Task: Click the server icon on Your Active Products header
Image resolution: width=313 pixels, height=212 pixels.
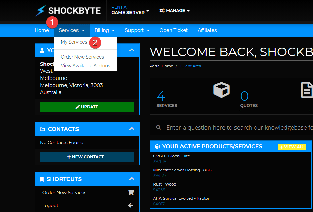Action: (157, 146)
